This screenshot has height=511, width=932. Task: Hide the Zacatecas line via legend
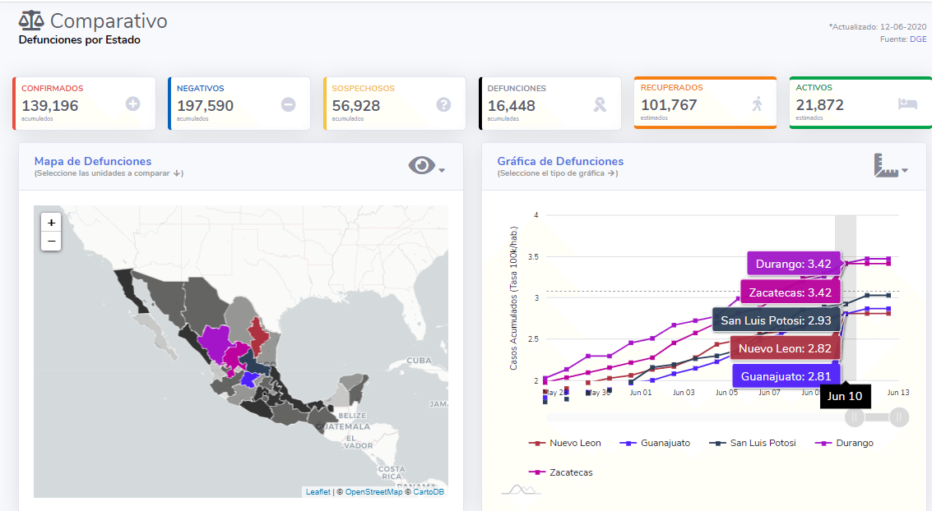561,472
